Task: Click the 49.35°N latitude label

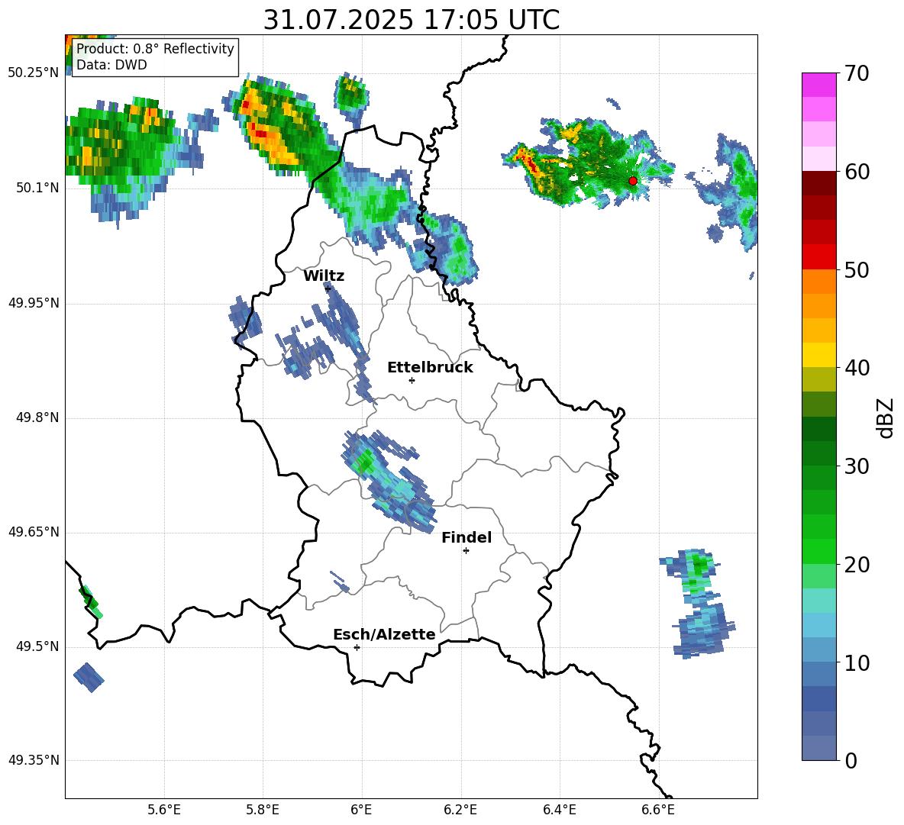Action: coord(34,760)
